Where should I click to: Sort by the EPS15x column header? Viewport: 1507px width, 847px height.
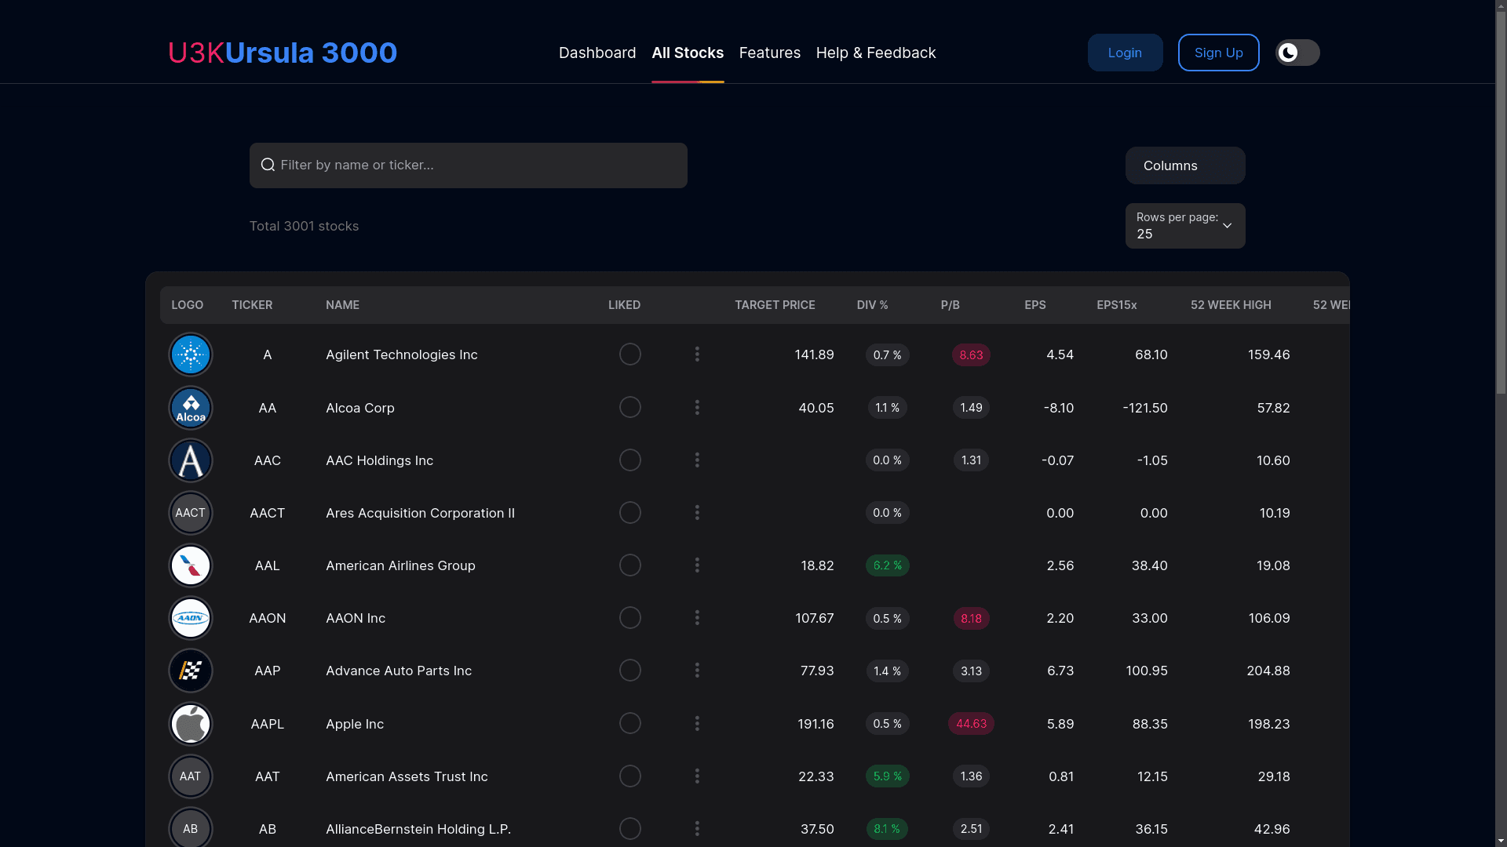click(x=1117, y=305)
